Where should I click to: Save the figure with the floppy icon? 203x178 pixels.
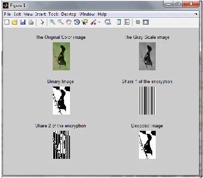pos(23,22)
